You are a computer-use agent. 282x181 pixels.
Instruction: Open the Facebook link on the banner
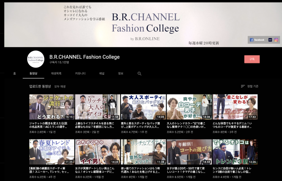[257, 40]
